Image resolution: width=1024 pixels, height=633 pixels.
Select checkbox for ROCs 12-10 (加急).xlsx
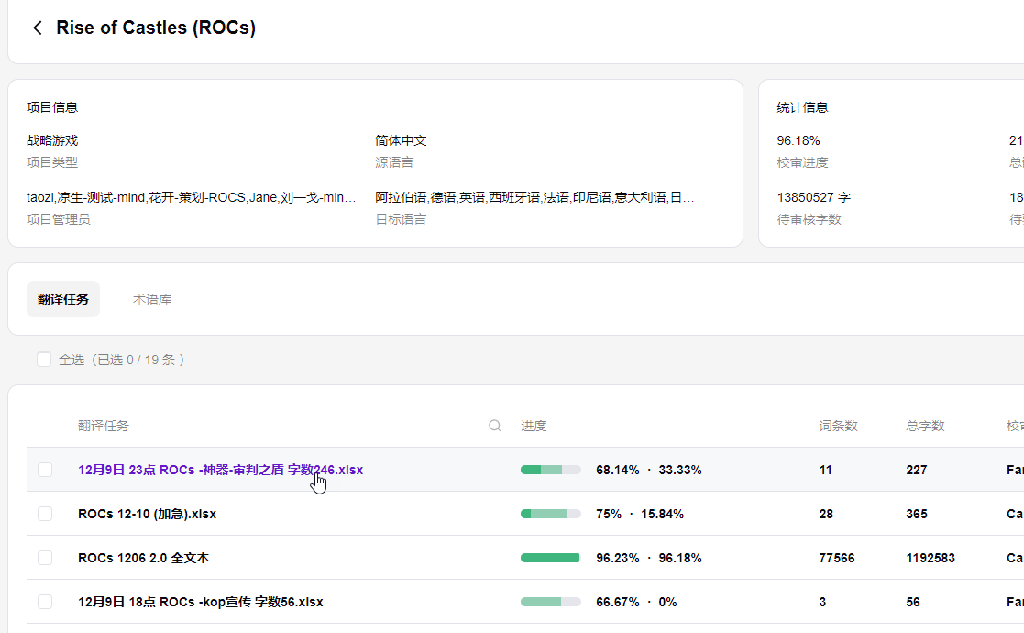(x=45, y=514)
